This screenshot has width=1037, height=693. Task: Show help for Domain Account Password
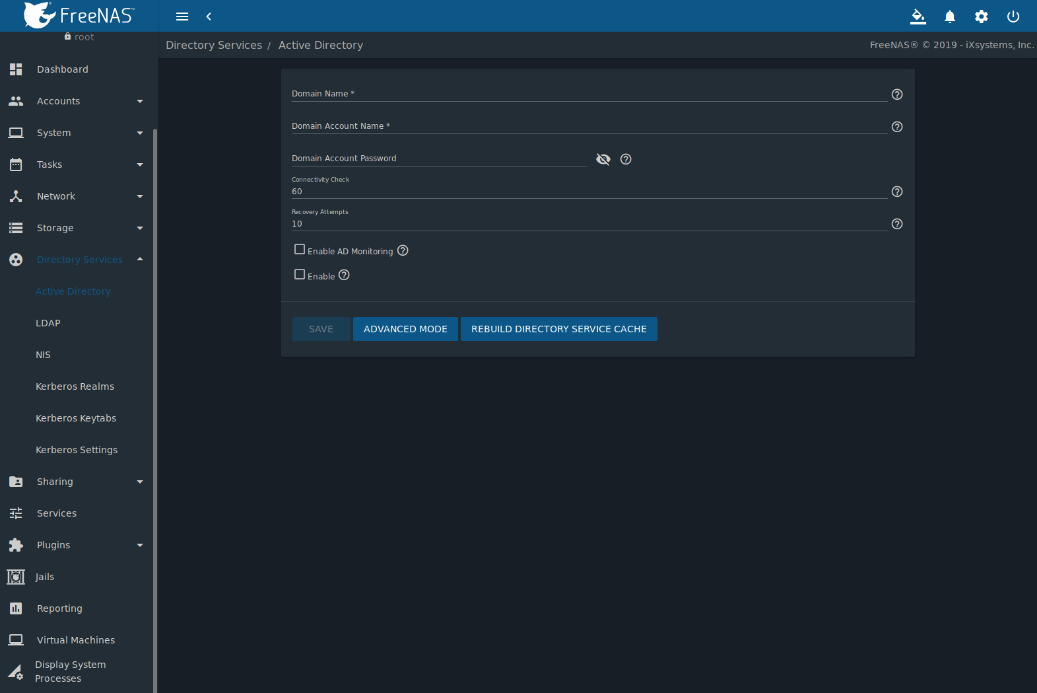click(626, 159)
